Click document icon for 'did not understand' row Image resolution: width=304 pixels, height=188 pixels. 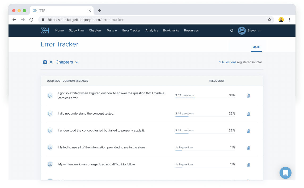[248, 114]
